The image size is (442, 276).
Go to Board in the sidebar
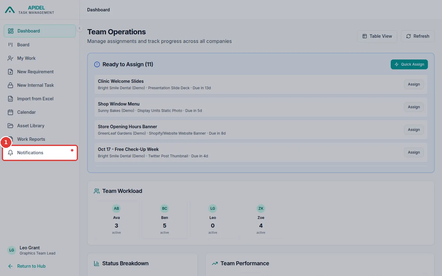click(40, 45)
